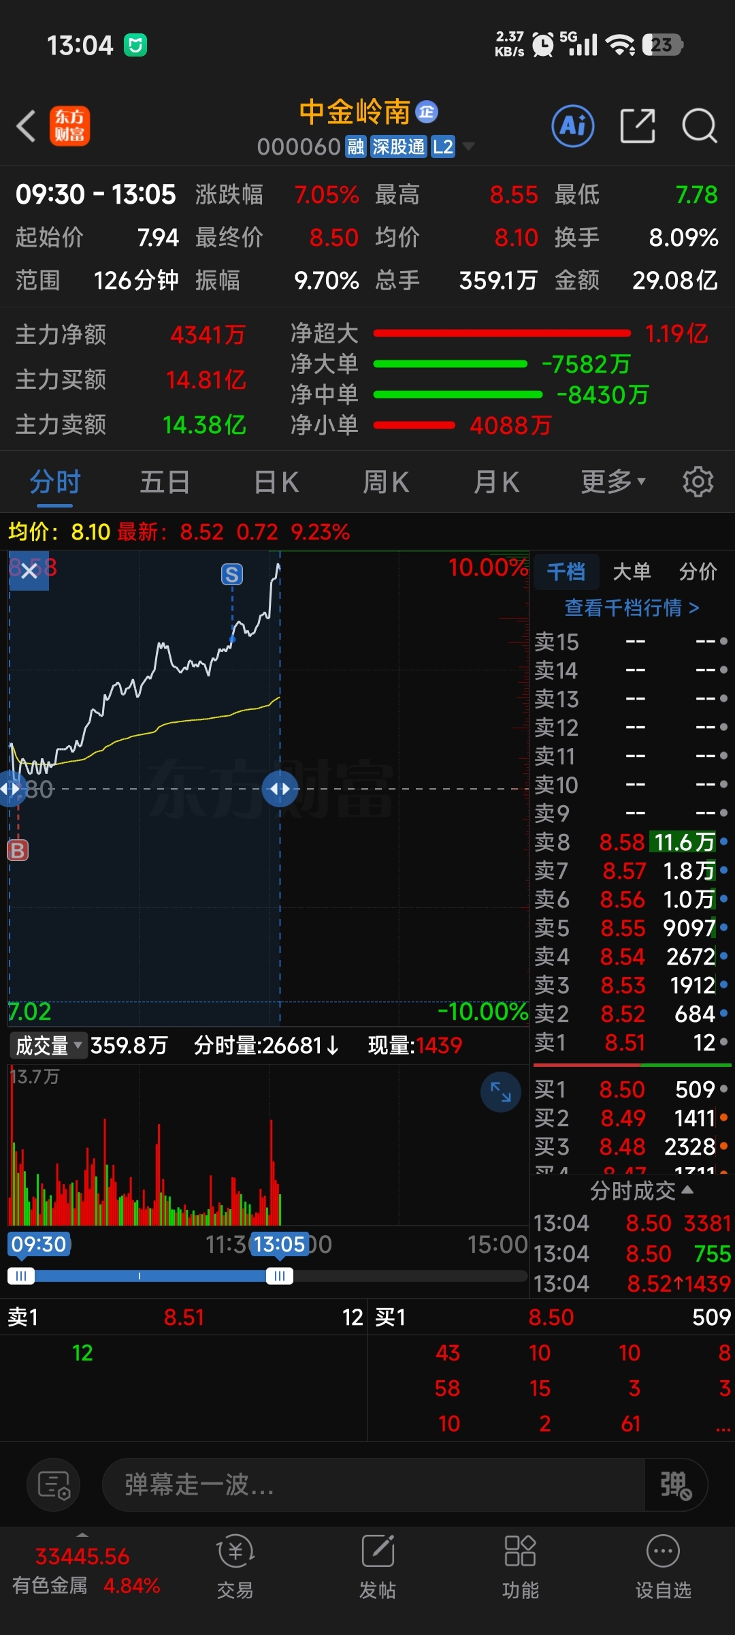Tap the 弹幕走一波 input field
This screenshot has width=735, height=1635.
[x=373, y=1485]
